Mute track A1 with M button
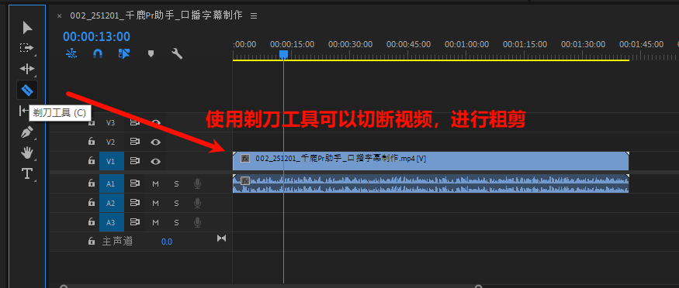Image resolution: width=679 pixels, height=288 pixels. (155, 184)
